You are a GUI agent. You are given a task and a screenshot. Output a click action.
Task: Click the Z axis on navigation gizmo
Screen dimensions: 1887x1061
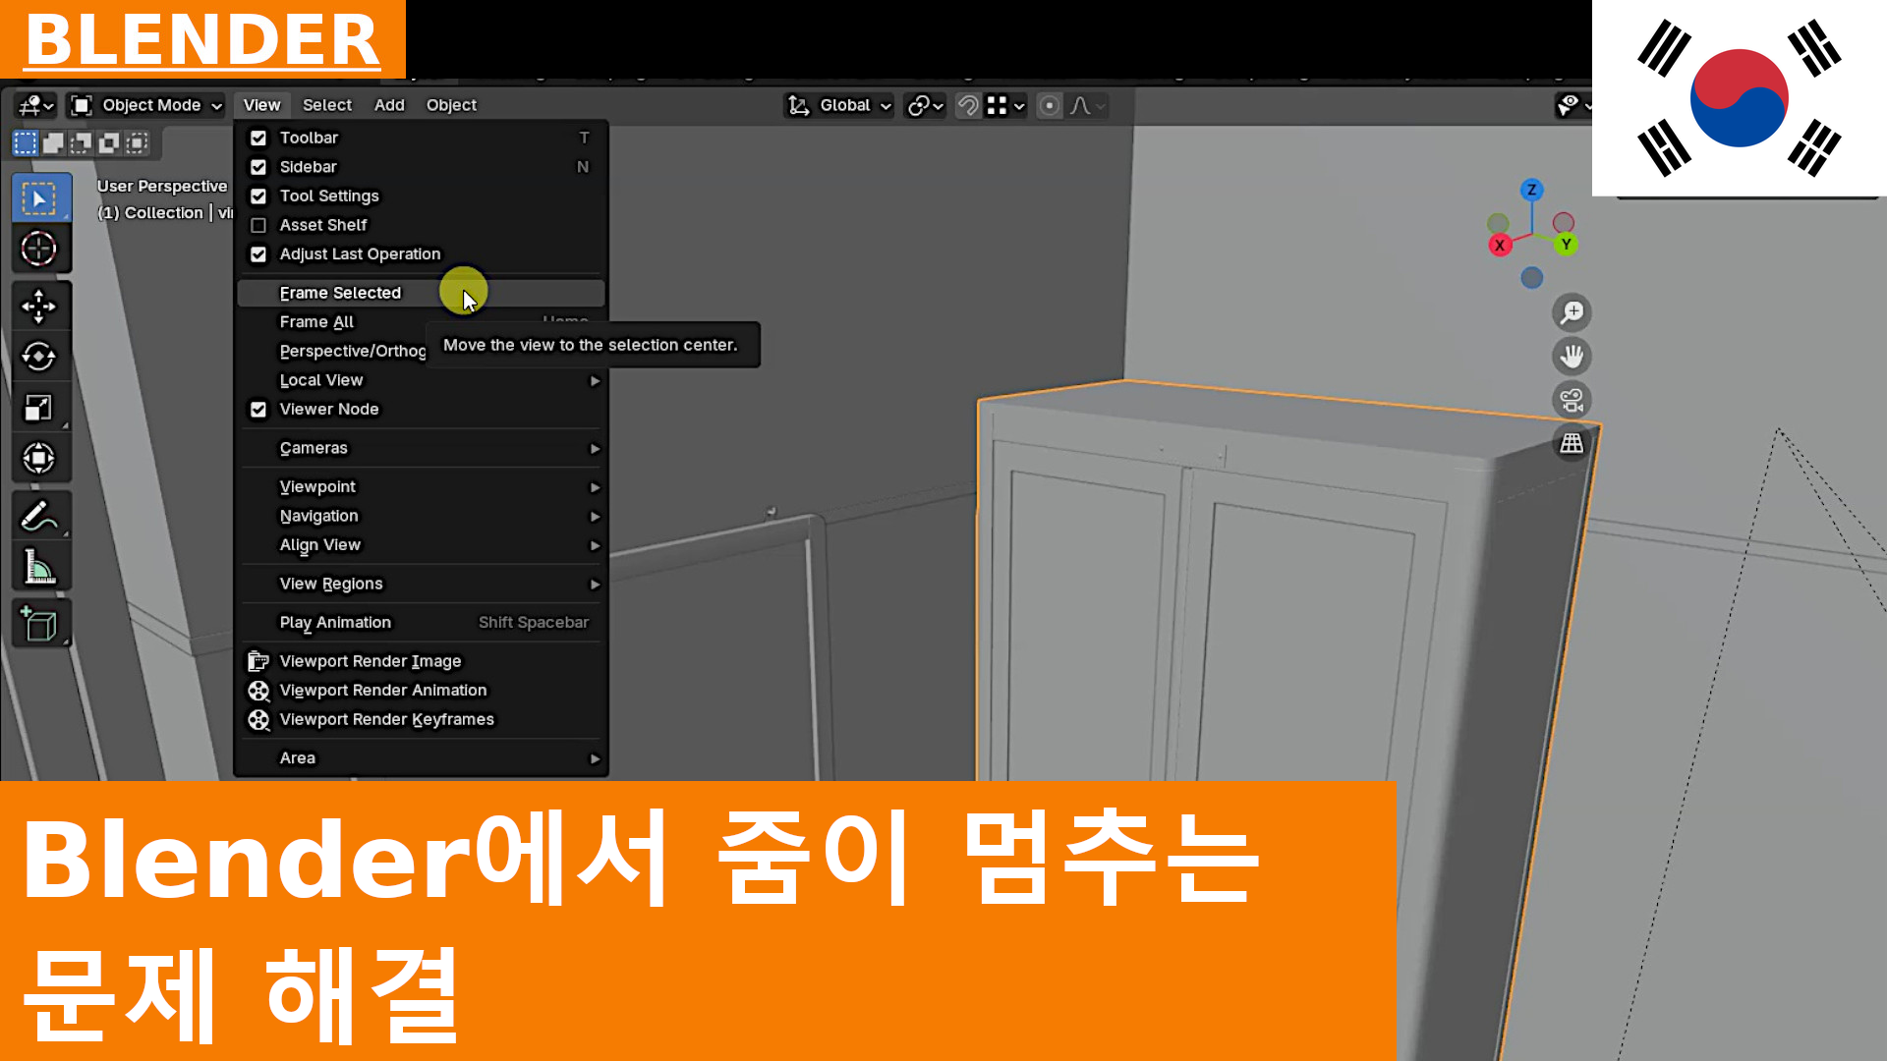[x=1531, y=190]
